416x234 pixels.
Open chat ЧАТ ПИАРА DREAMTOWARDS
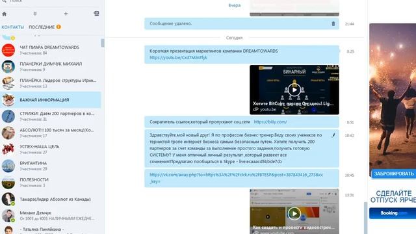click(x=51, y=50)
